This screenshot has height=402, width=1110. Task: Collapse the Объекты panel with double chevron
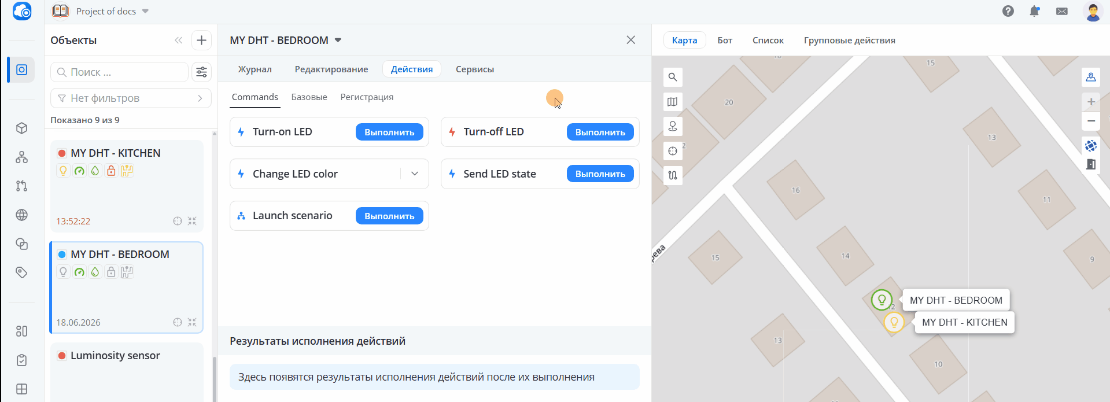tap(178, 40)
